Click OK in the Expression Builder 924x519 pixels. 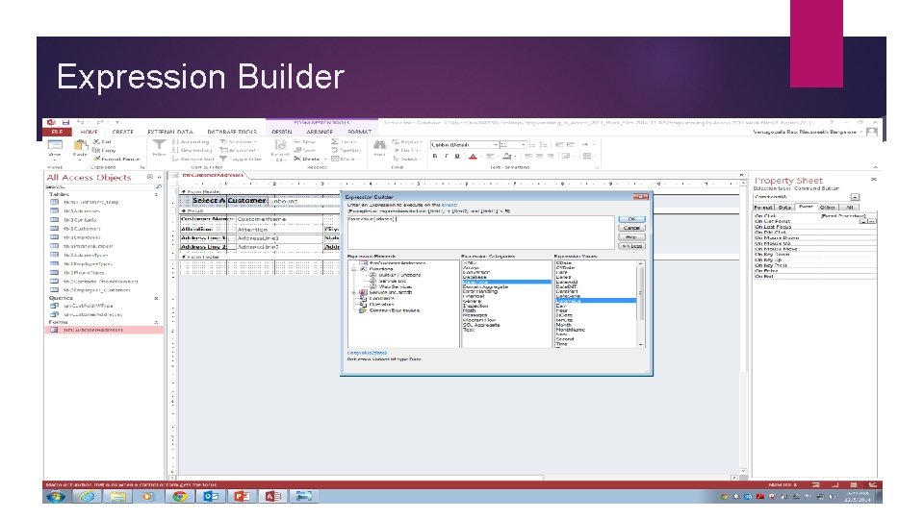coord(631,219)
